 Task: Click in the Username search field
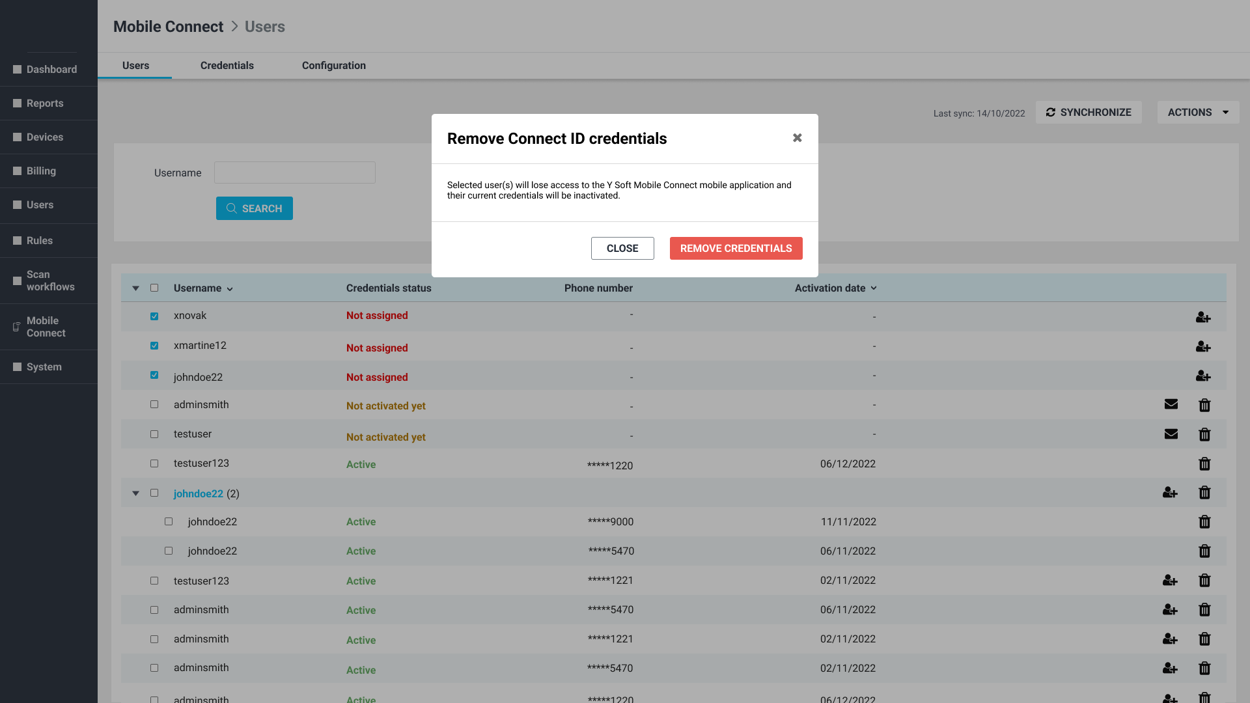click(294, 172)
